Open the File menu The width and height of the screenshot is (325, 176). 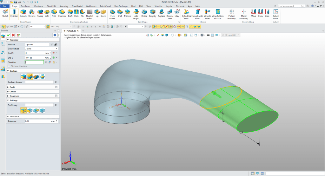click(x=5, y=6)
